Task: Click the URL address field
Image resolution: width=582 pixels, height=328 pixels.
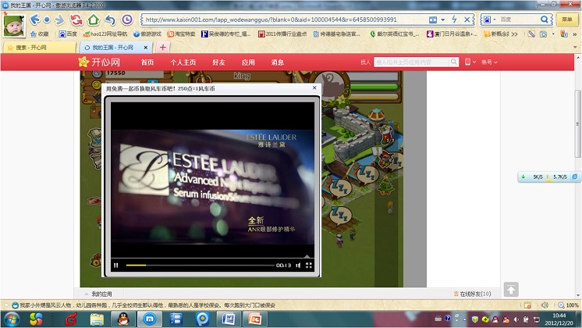Action: point(284,20)
